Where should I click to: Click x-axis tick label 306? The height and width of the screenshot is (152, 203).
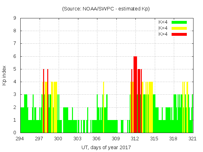point(97,139)
